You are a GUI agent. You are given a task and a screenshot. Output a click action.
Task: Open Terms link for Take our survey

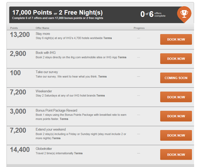pyautogui.click(x=102, y=76)
